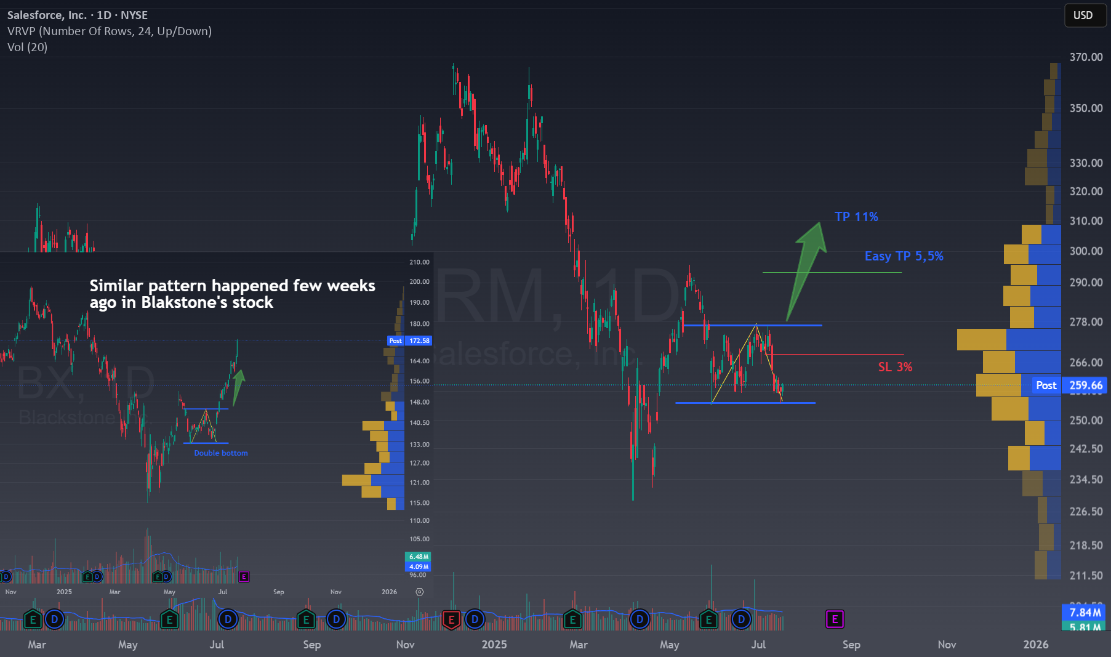This screenshot has width=1111, height=657.
Task: Open the Vol (20) indicator legend
Action: (x=27, y=47)
